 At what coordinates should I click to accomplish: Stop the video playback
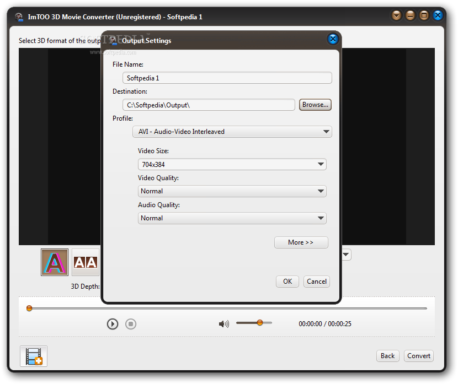coord(131,324)
